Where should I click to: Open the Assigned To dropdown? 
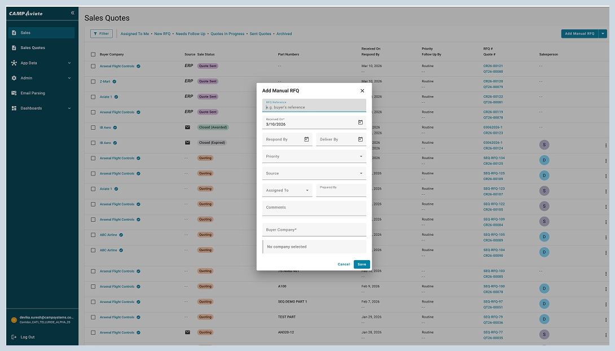[287, 190]
